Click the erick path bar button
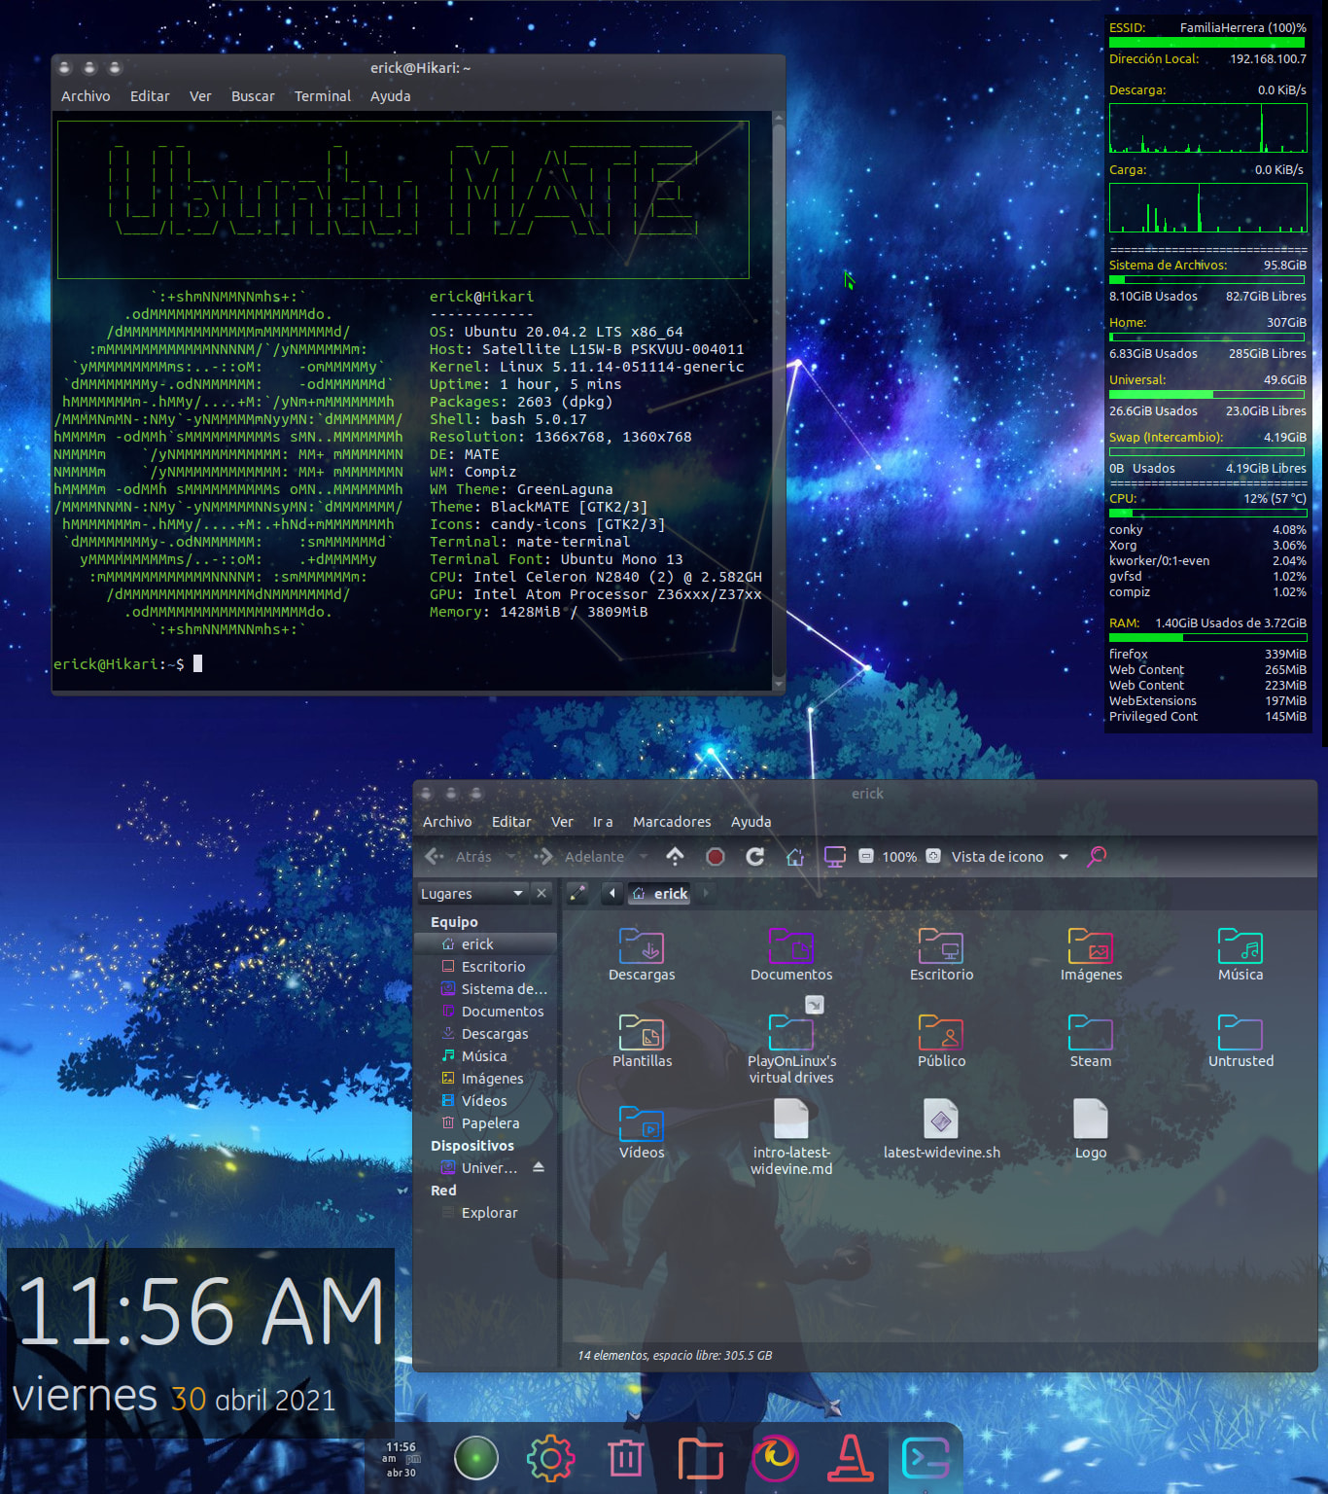The width and height of the screenshot is (1328, 1494). (x=660, y=893)
